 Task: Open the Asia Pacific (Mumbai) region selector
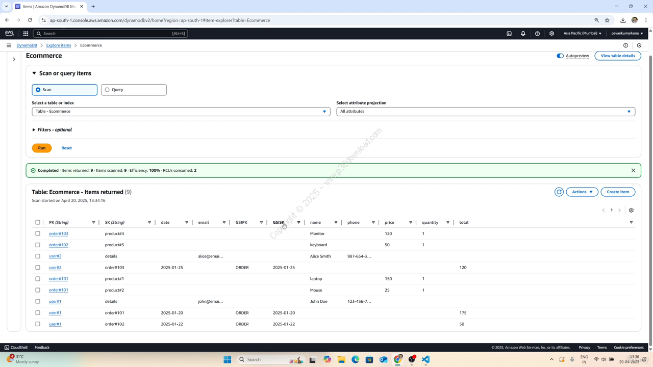[x=582, y=34]
